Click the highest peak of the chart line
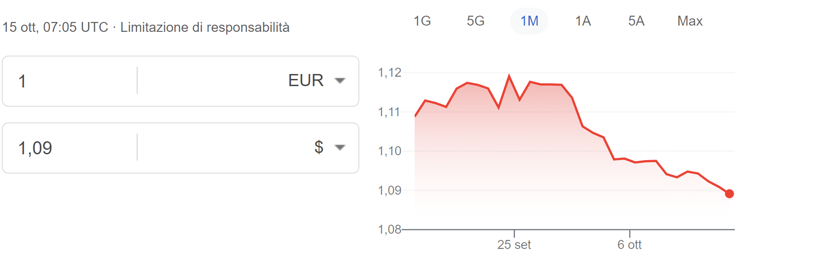Viewport: 823px width, 270px height. point(509,76)
